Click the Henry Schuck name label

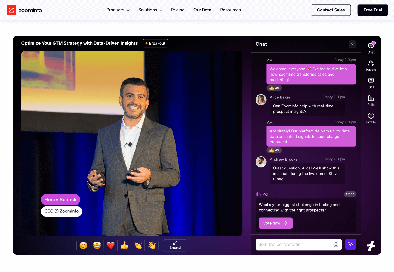[x=60, y=200]
